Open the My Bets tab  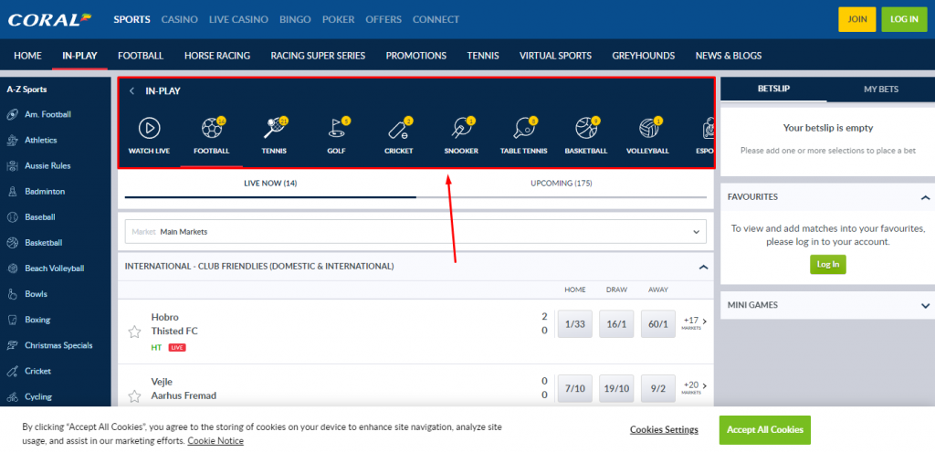pyautogui.click(x=880, y=89)
